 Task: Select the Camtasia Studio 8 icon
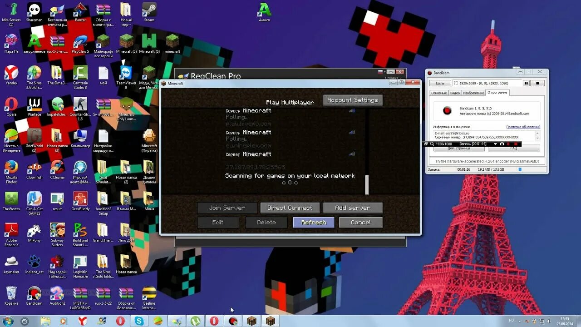click(x=80, y=77)
